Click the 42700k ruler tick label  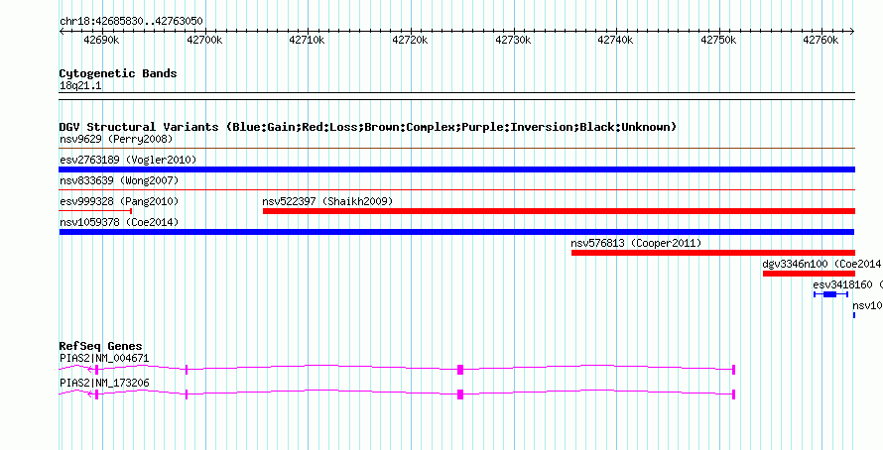click(x=205, y=40)
